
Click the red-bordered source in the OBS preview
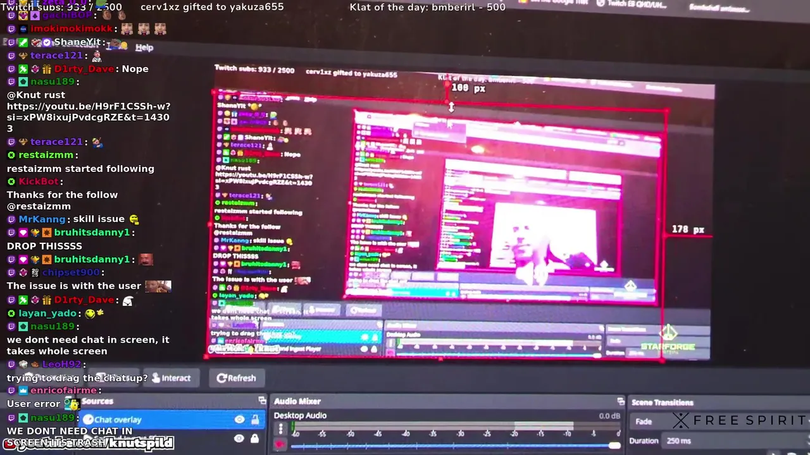[x=437, y=227]
